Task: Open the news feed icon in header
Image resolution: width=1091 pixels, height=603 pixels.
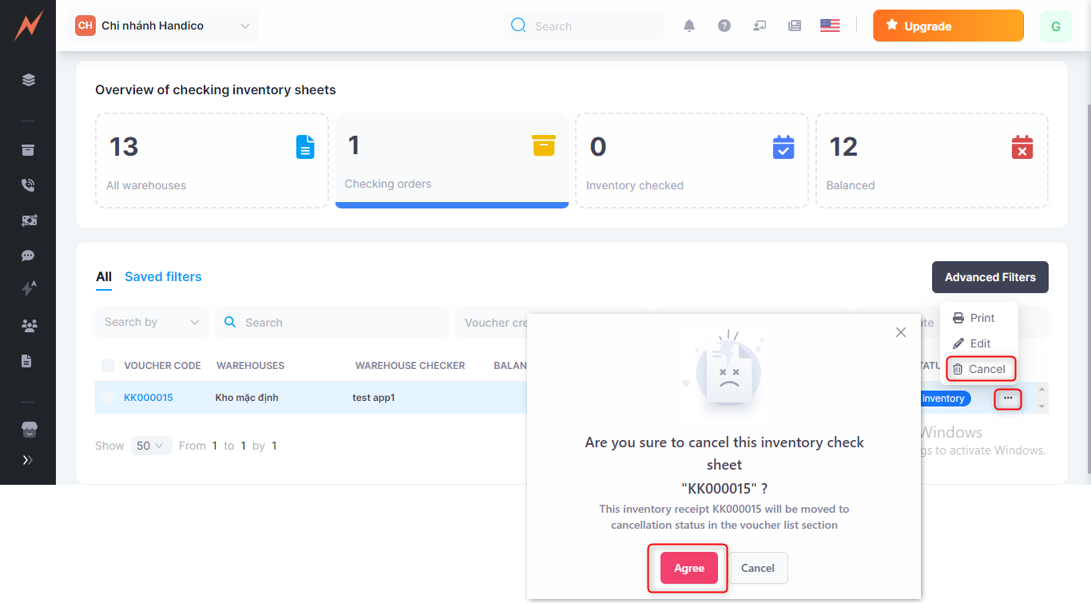Action: (795, 26)
